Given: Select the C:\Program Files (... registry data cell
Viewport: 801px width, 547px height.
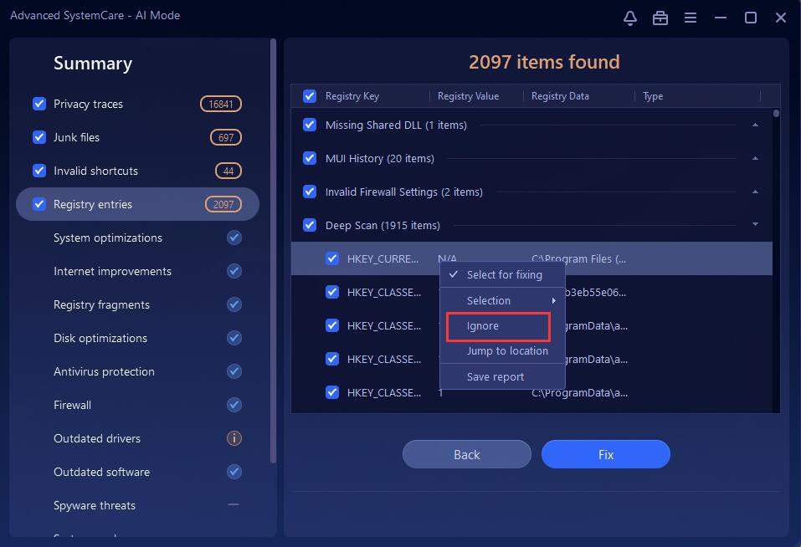Looking at the screenshot, I should pyautogui.click(x=579, y=258).
